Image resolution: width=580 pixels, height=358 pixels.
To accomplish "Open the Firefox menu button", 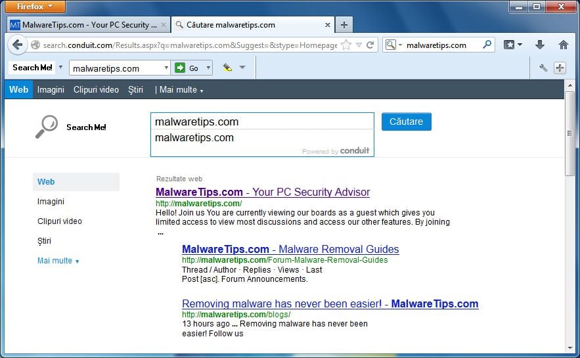I will pos(35,7).
